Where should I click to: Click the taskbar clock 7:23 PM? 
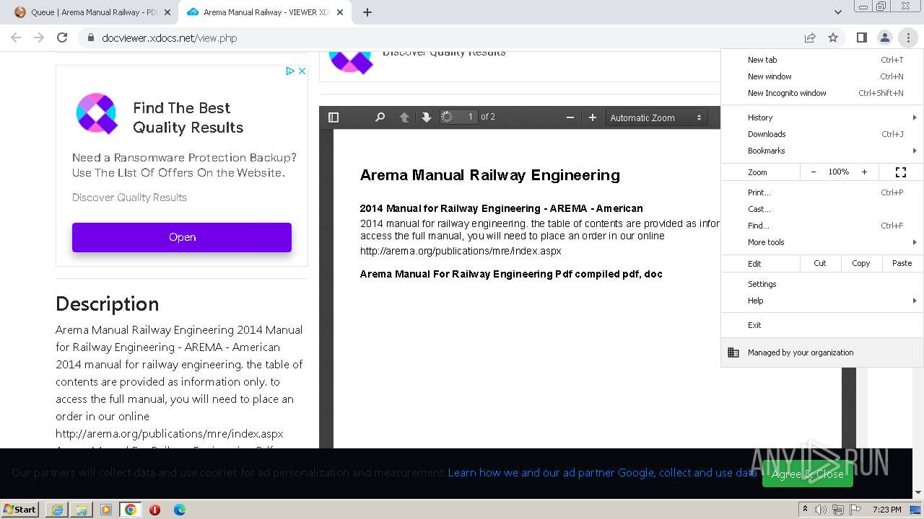point(886,510)
